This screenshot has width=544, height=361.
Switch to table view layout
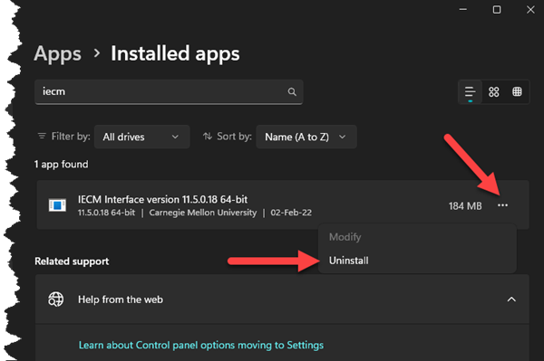[517, 92]
